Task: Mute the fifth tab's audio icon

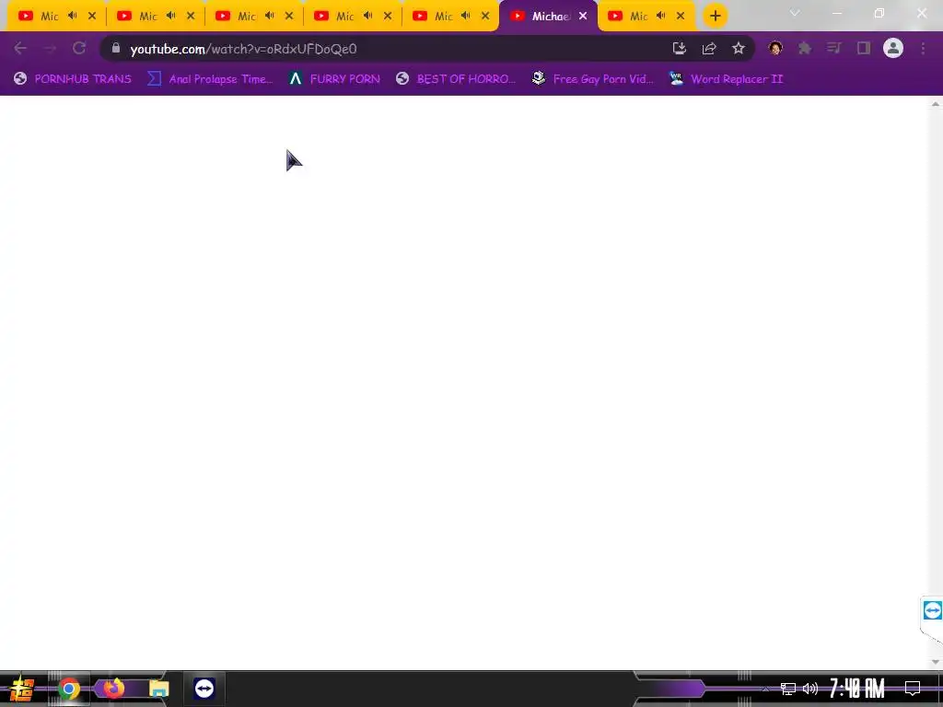Action: (465, 16)
